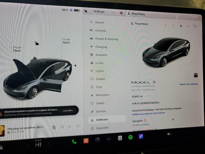Open the Safety menu

97,103
